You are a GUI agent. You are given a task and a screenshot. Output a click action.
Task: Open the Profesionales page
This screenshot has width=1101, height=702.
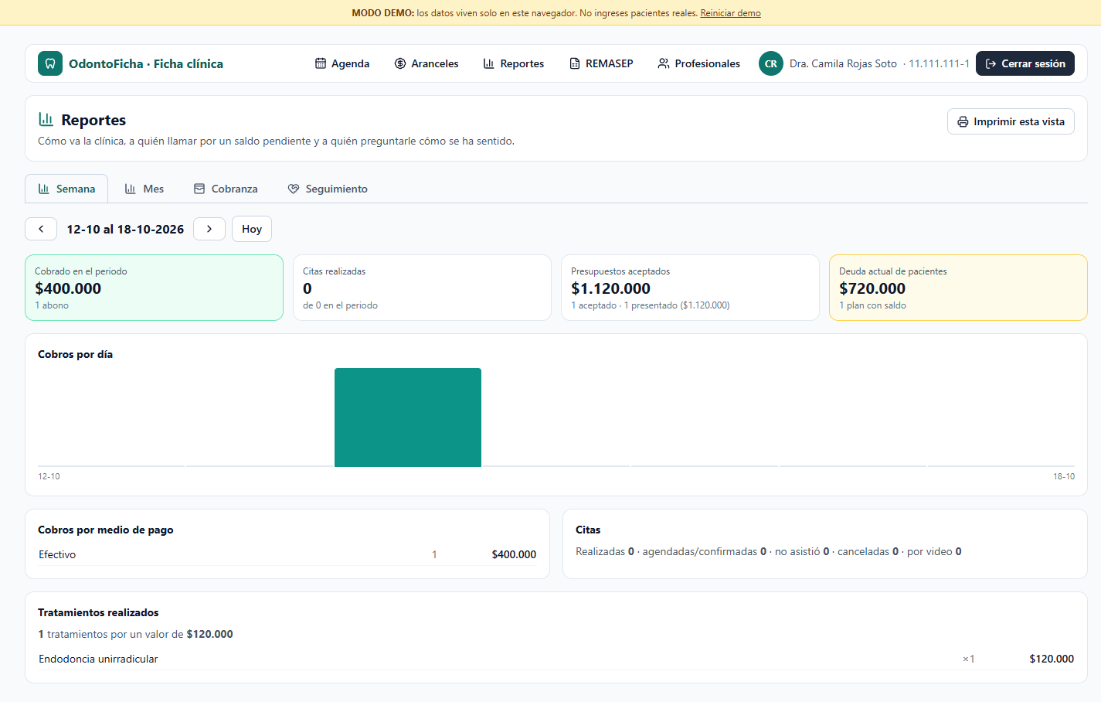click(x=699, y=63)
